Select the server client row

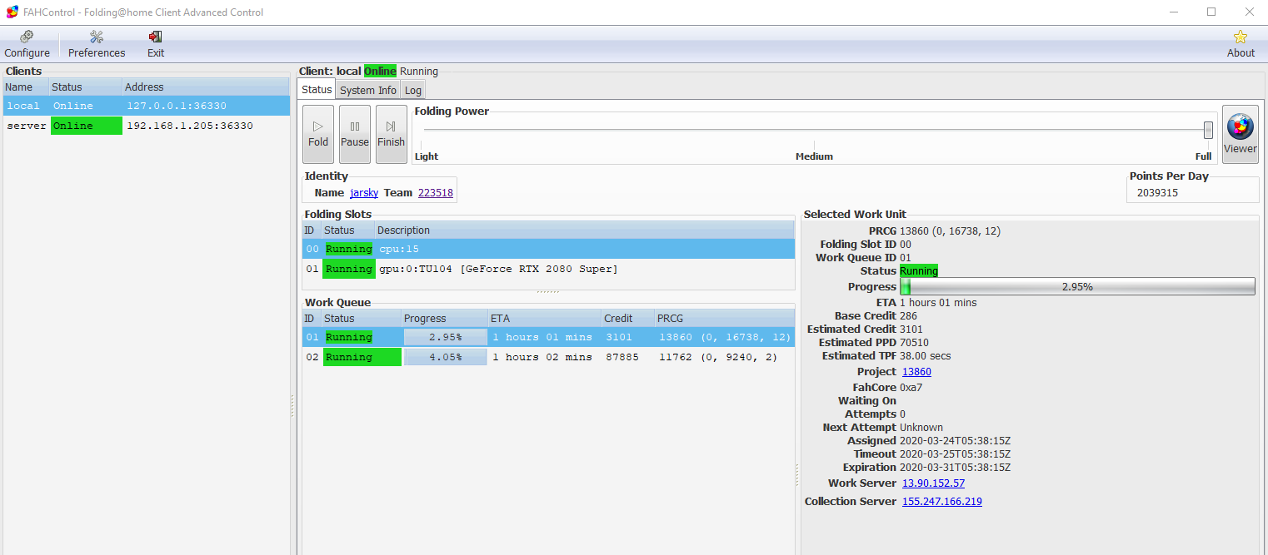click(147, 126)
